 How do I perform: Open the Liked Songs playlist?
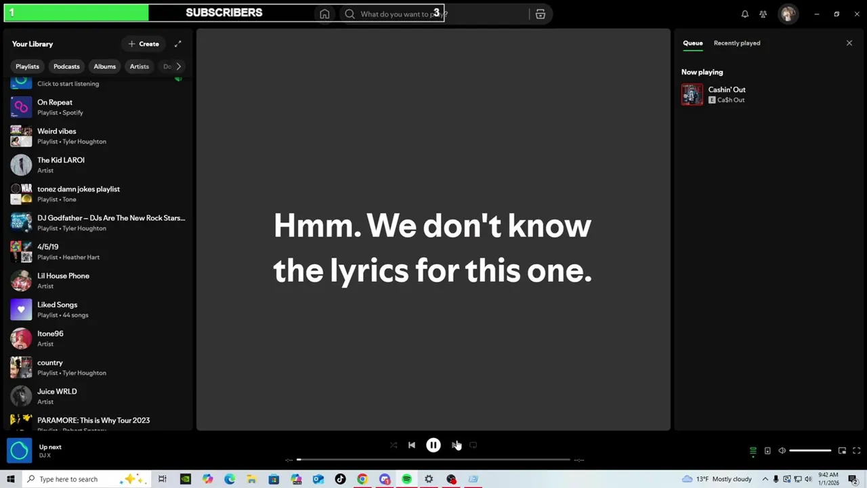click(x=98, y=310)
